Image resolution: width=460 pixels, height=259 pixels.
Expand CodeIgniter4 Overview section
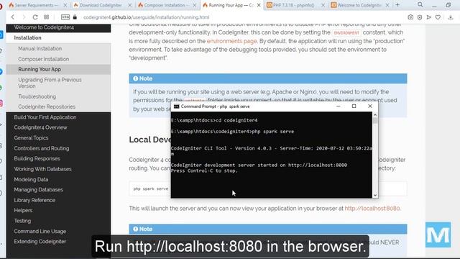pos(40,127)
